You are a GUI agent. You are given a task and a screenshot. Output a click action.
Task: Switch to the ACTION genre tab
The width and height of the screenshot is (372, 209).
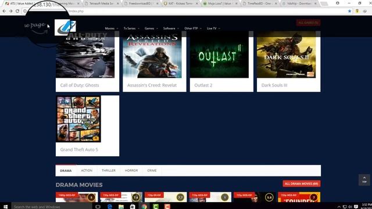coord(87,171)
